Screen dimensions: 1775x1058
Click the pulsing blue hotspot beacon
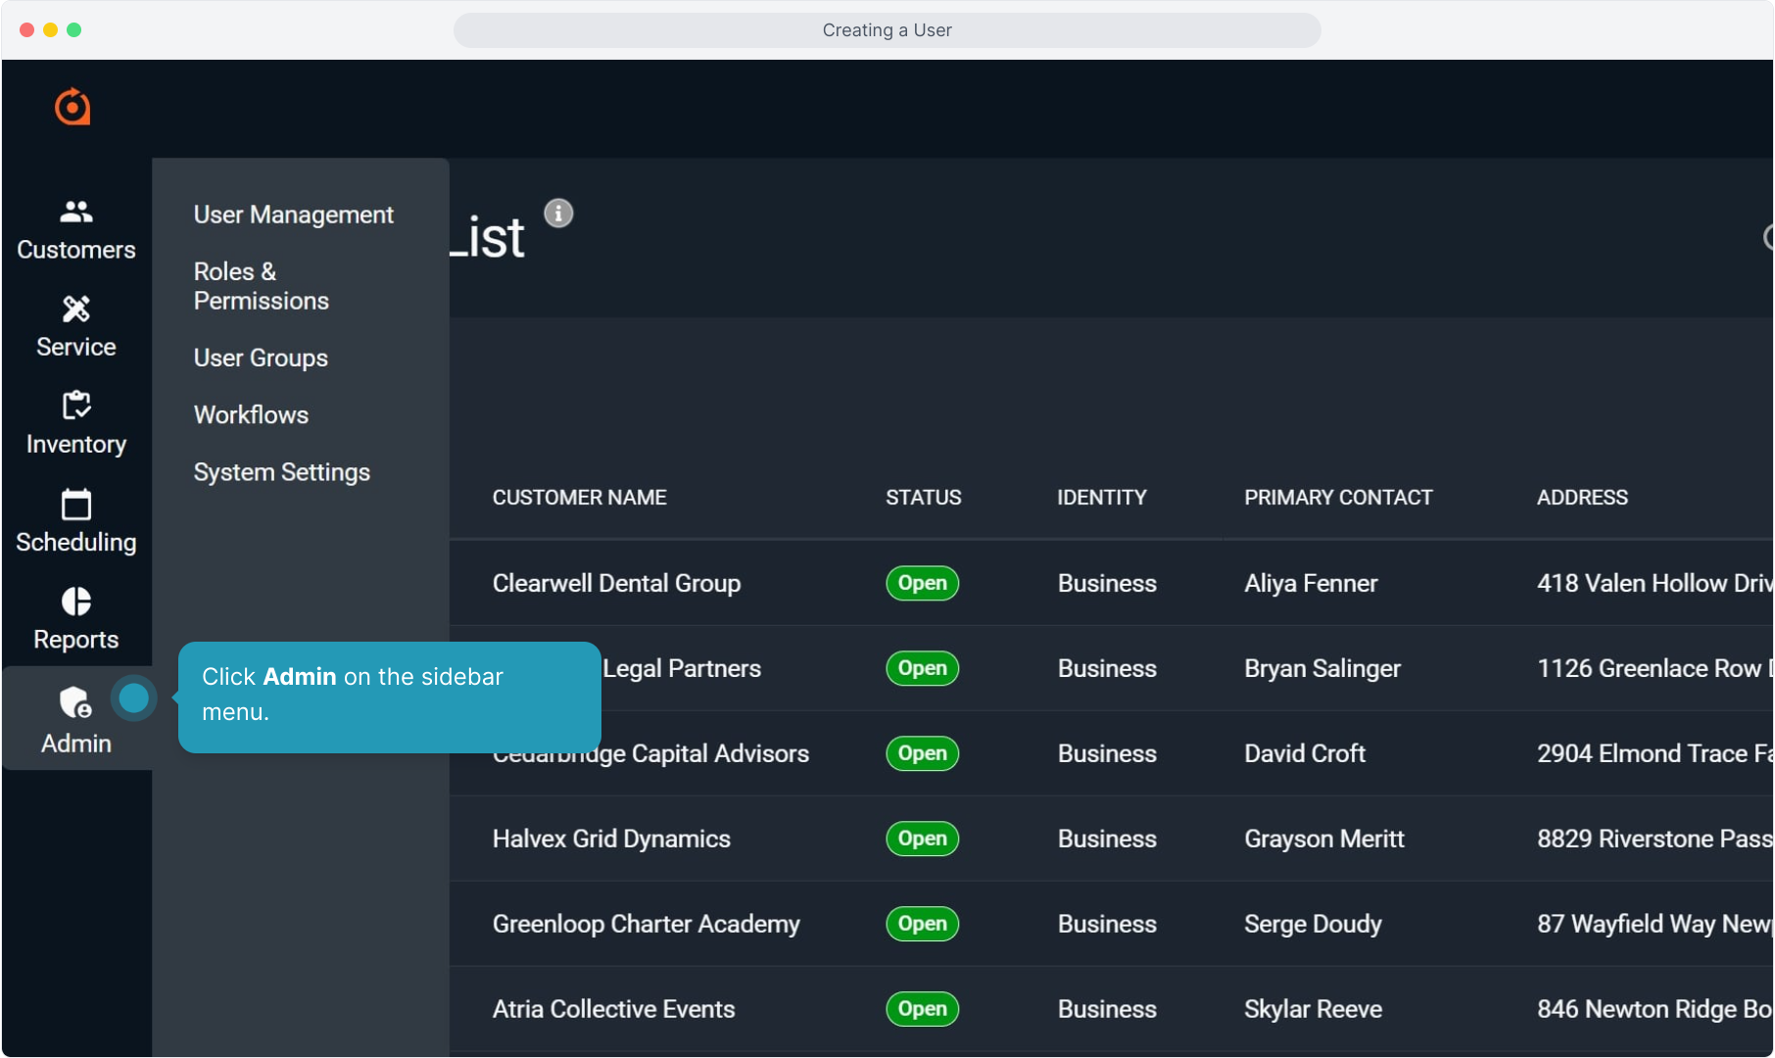click(134, 698)
